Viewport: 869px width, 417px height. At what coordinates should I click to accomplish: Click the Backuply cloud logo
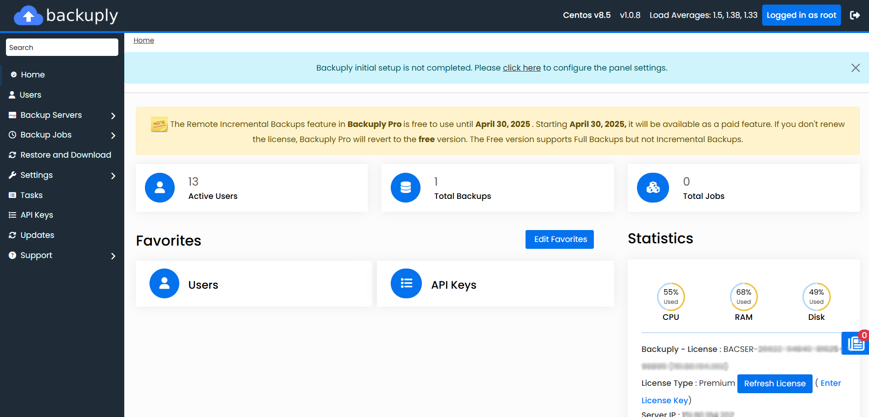coord(28,16)
